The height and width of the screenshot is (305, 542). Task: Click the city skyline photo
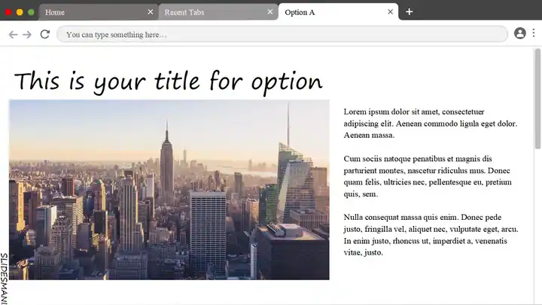coord(169,190)
